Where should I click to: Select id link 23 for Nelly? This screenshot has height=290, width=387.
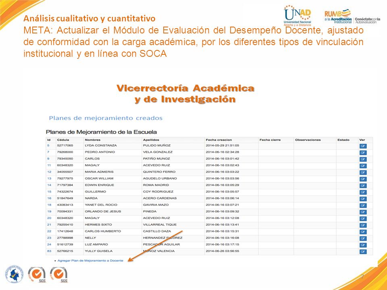tap(49, 238)
